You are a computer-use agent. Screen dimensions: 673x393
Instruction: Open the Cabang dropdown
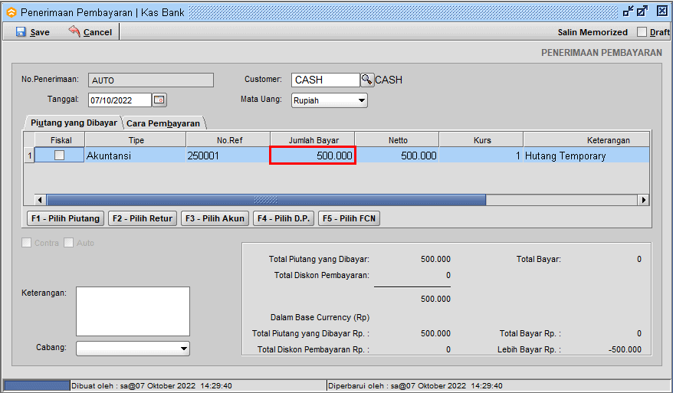click(x=133, y=349)
